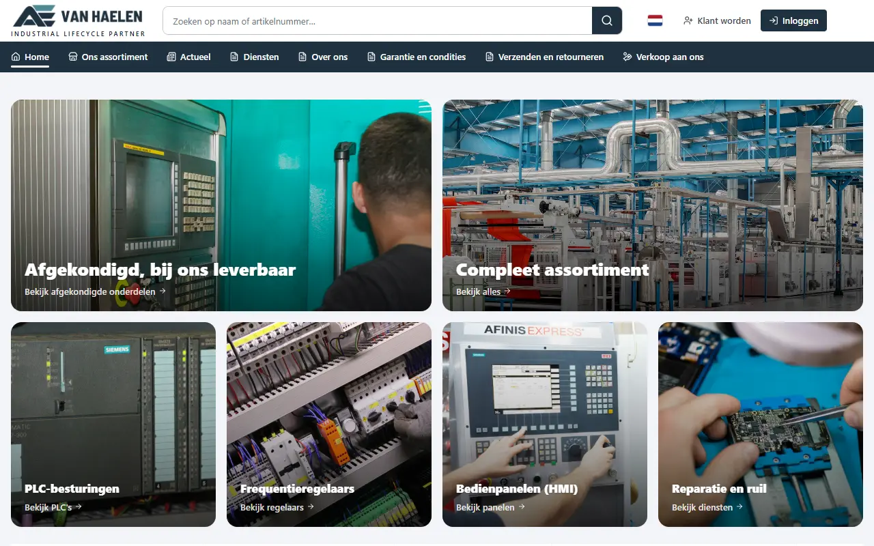Viewport: 874px width, 546px height.
Task: Focus the search field for name or artikelnummer
Action: click(x=377, y=20)
